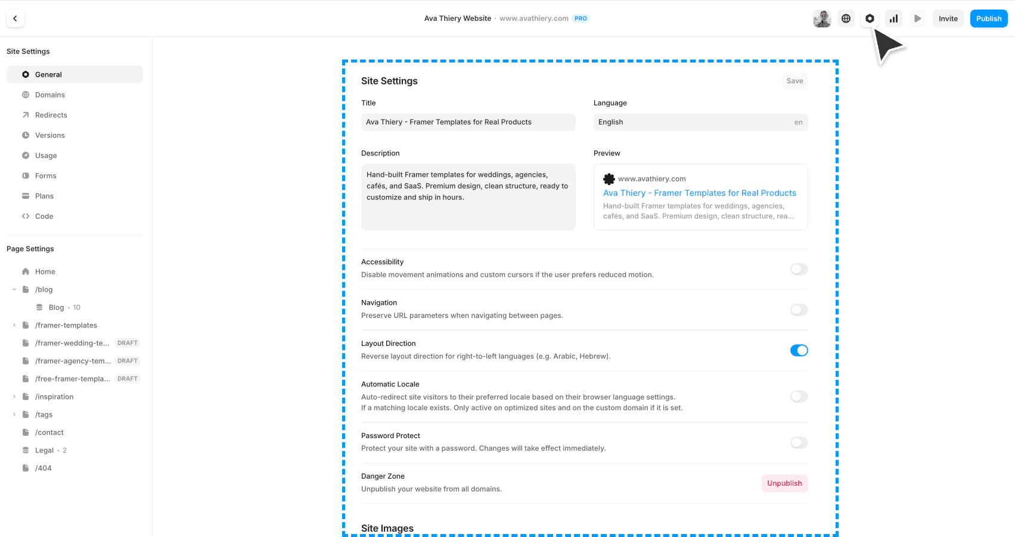The width and height of the screenshot is (1015, 537).
Task: Click the PRO badge in the header
Action: pyautogui.click(x=581, y=18)
